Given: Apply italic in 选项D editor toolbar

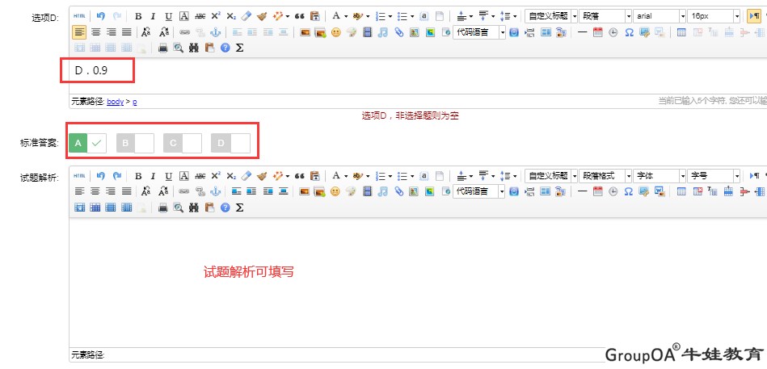Looking at the screenshot, I should [153, 16].
